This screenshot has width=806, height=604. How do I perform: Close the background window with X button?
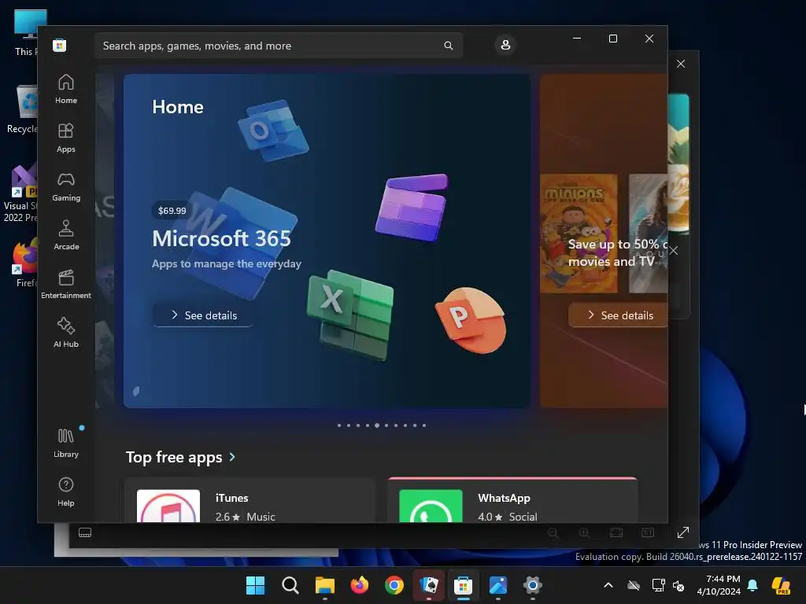tap(681, 64)
